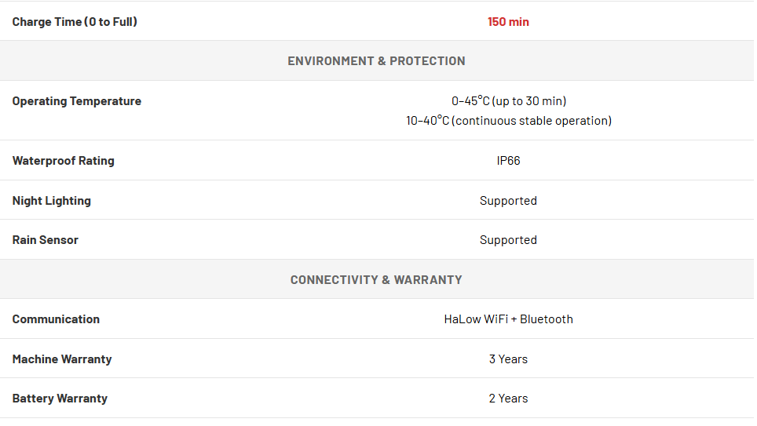Select the Rain Sensor label
This screenshot has width=757, height=426.
click(46, 240)
